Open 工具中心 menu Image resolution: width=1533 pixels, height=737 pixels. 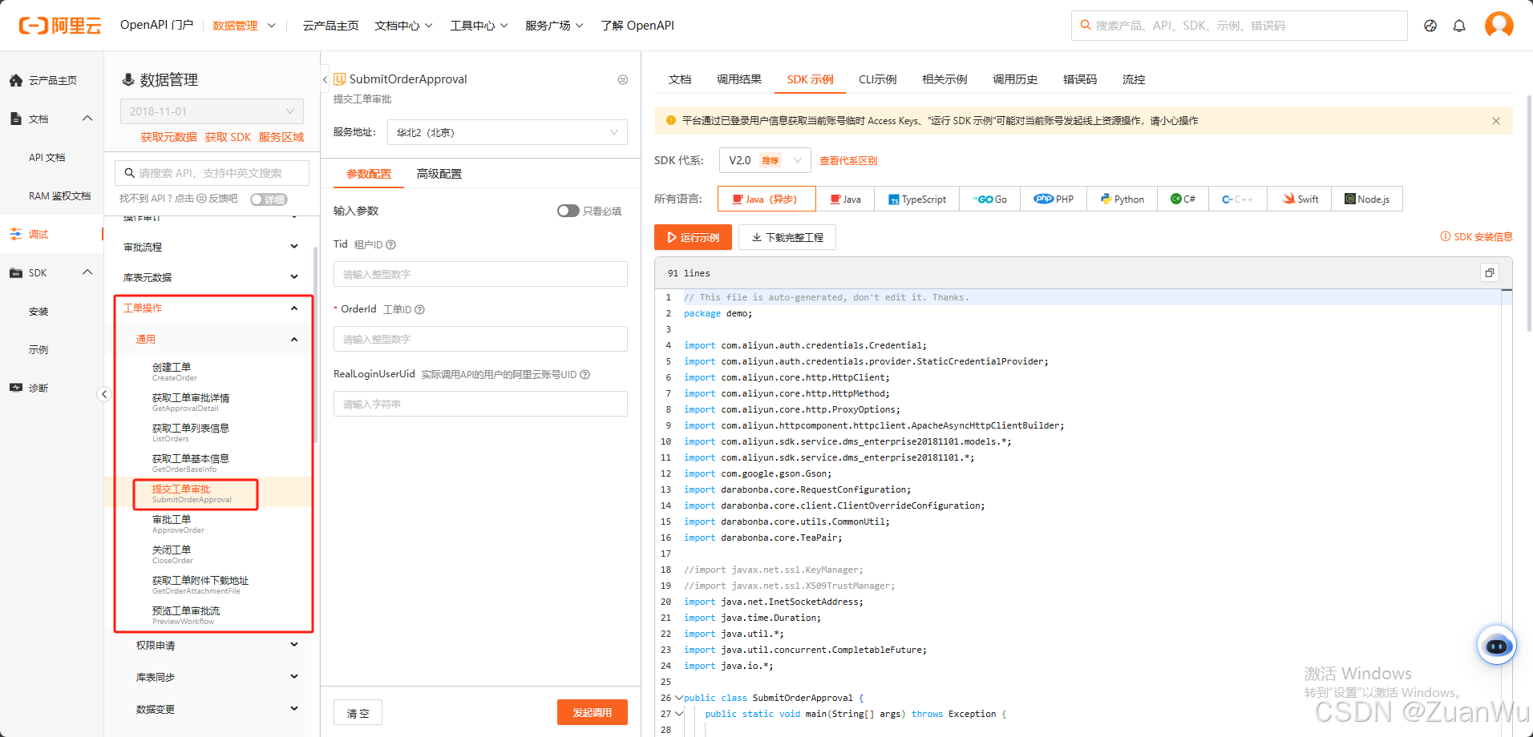click(479, 26)
